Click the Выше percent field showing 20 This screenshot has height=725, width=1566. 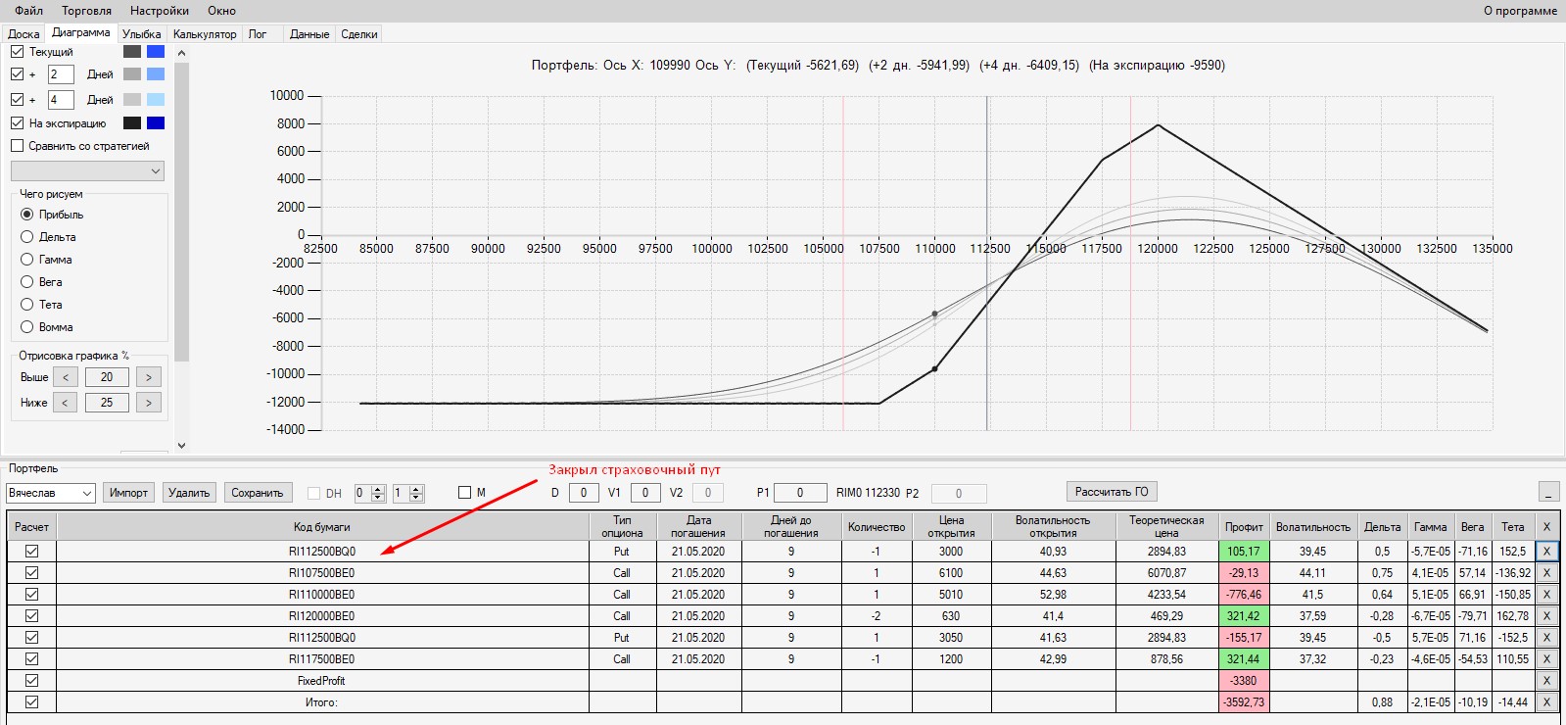pos(107,377)
